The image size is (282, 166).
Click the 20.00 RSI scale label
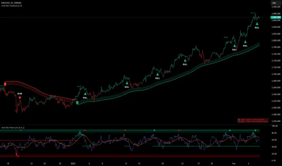click(275, 154)
